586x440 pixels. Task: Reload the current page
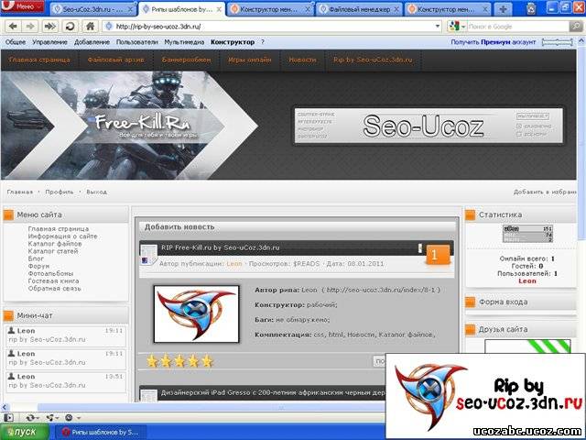pos(70,27)
